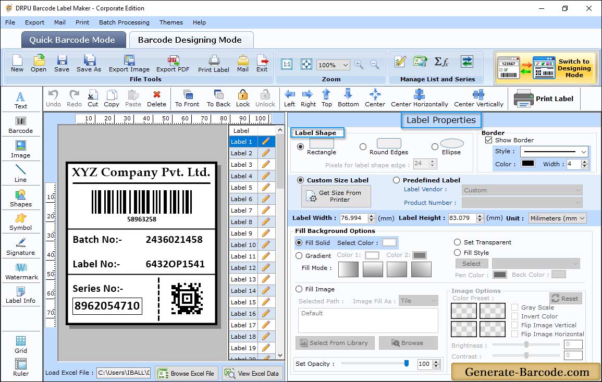The image size is (602, 382).
Task: Select the Gradient fill option
Action: [x=299, y=256]
